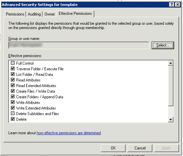Toggle the Read Attributes checkbox
183x156 pixels.
pyautogui.click(x=13, y=80)
